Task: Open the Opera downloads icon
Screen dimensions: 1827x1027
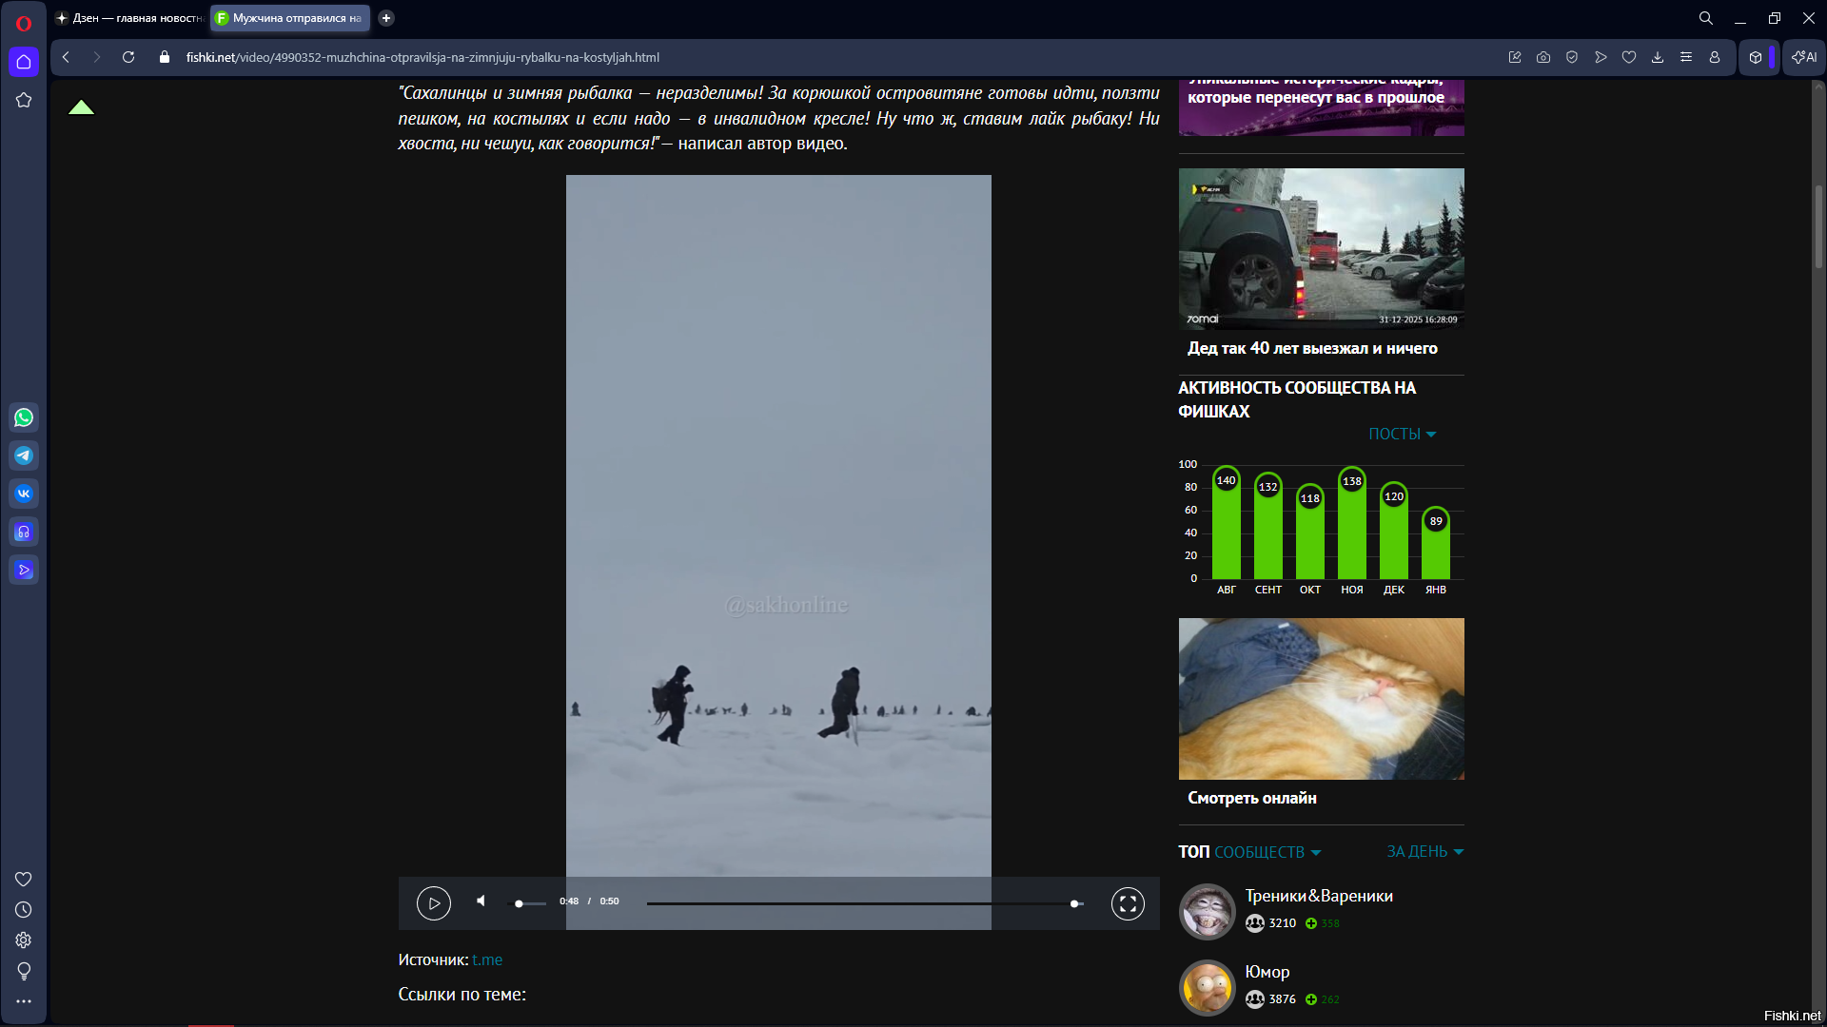Action: [x=1658, y=57]
